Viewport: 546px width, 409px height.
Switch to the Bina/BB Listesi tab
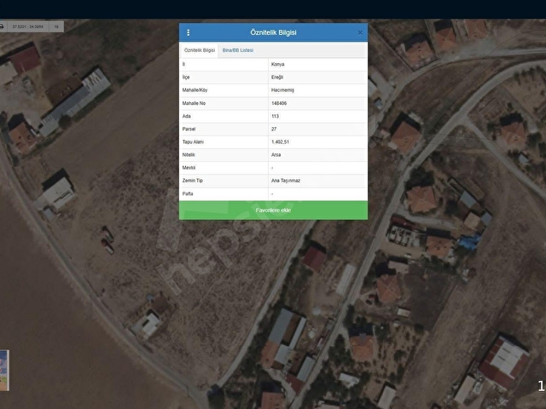(x=238, y=50)
